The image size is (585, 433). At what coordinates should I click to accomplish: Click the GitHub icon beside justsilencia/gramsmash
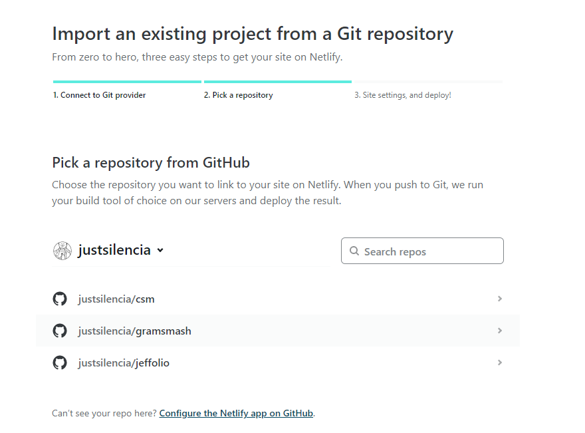60,331
